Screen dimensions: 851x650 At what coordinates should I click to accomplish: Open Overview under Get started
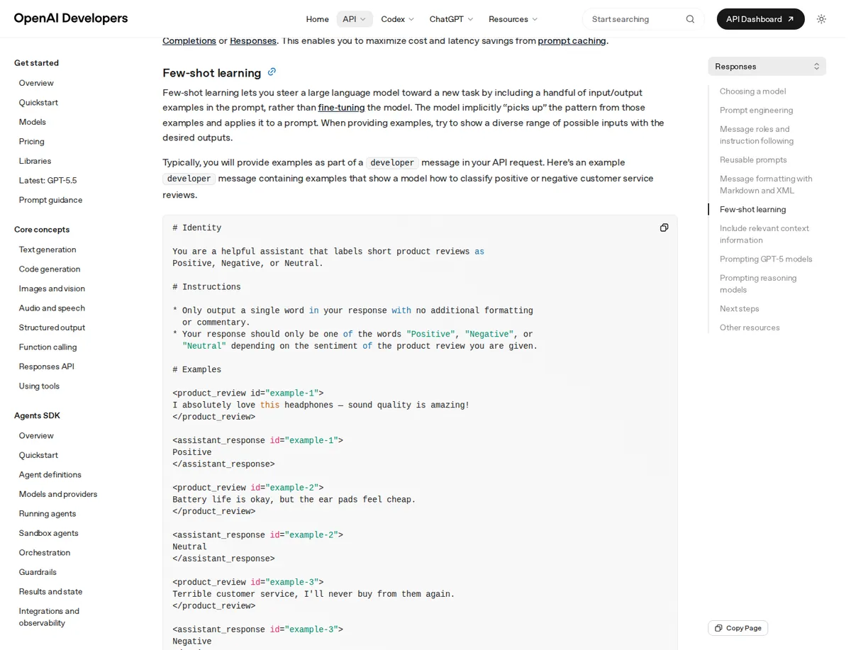(36, 83)
